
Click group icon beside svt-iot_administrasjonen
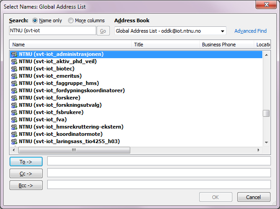point(14,55)
